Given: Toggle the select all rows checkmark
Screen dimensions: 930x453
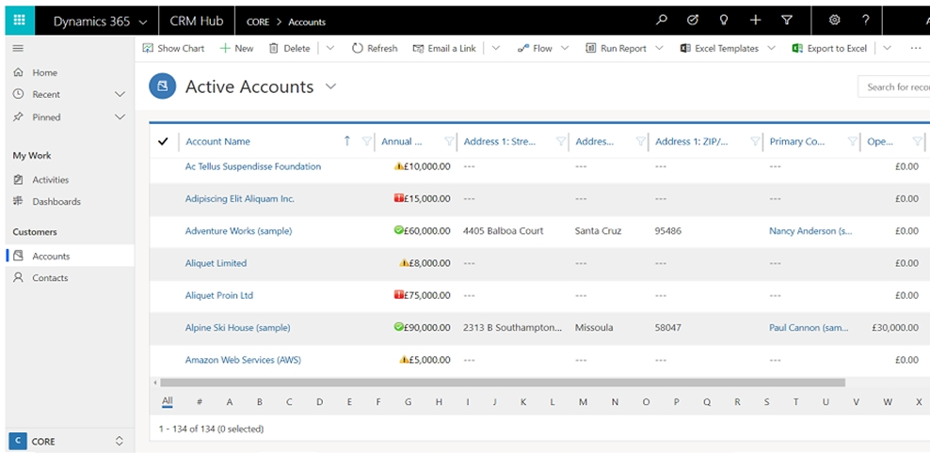Looking at the screenshot, I should (164, 142).
